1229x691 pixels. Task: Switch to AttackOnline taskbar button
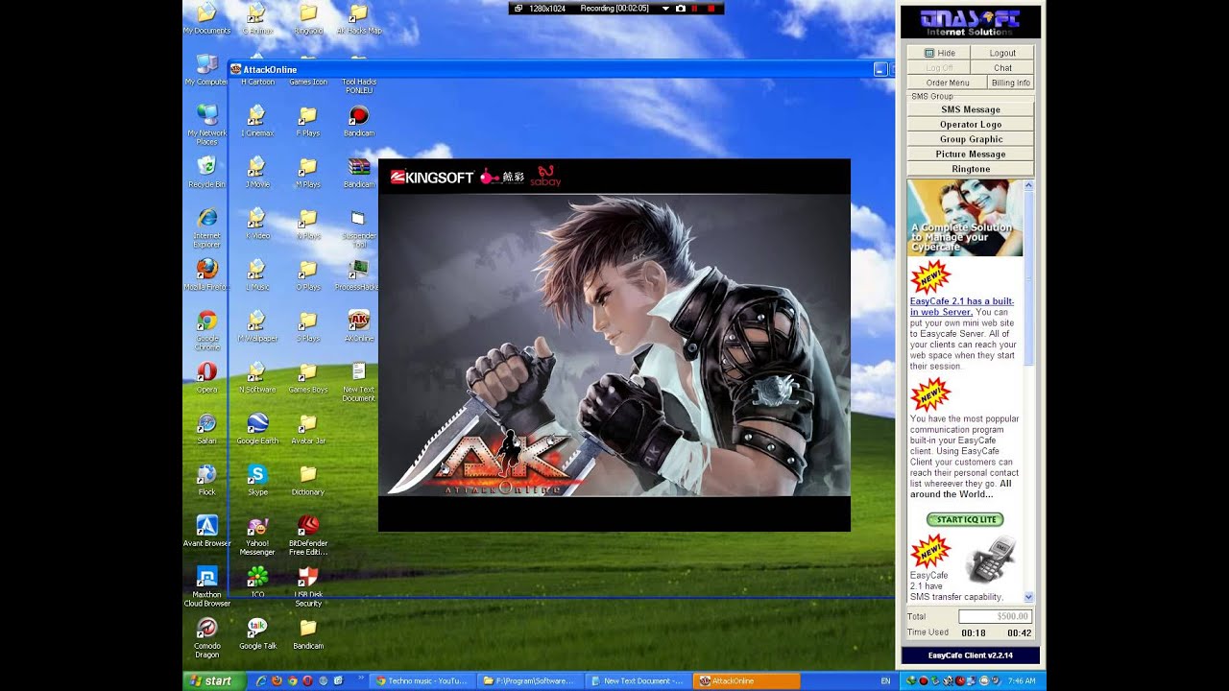pyautogui.click(x=746, y=680)
